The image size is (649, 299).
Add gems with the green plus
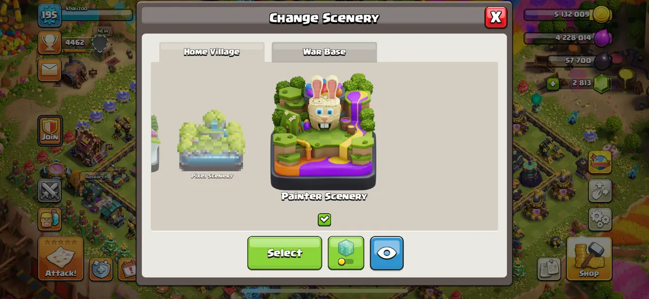553,83
